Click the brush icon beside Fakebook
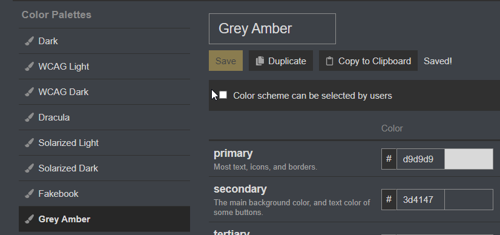This screenshot has height=235, width=500. click(x=29, y=194)
